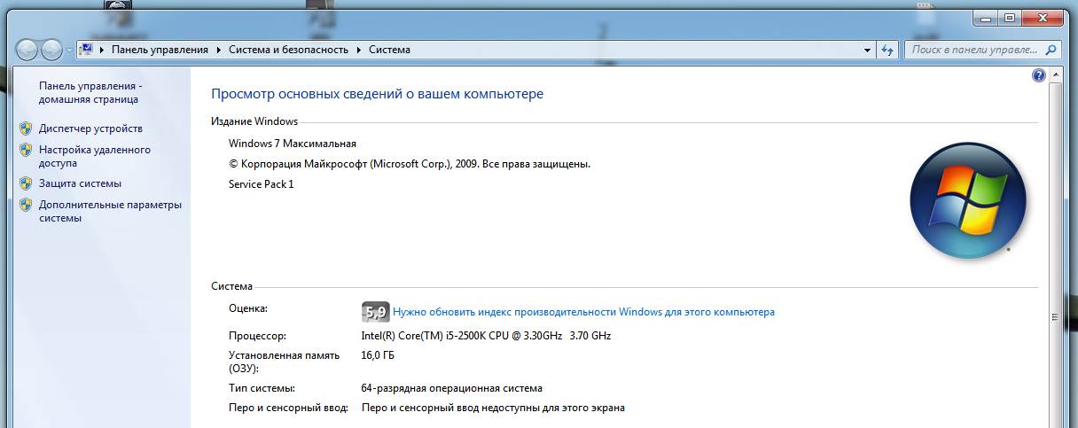Click the Процессор: label
Screen dimensions: 1078x428
[x=258, y=336]
